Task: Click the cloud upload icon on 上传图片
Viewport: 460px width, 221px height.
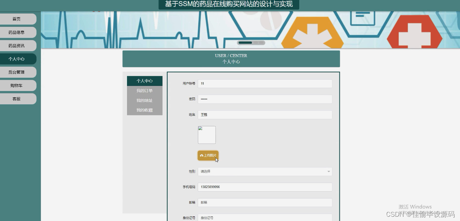Action: tap(202, 155)
